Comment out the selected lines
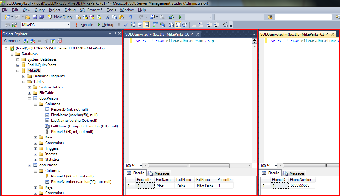Viewport: 340px width, 196px height. click(x=194, y=25)
